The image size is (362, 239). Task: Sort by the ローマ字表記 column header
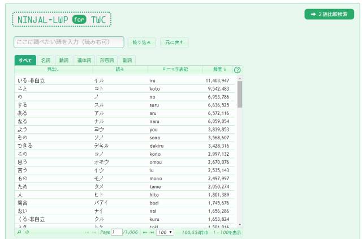(x=175, y=69)
